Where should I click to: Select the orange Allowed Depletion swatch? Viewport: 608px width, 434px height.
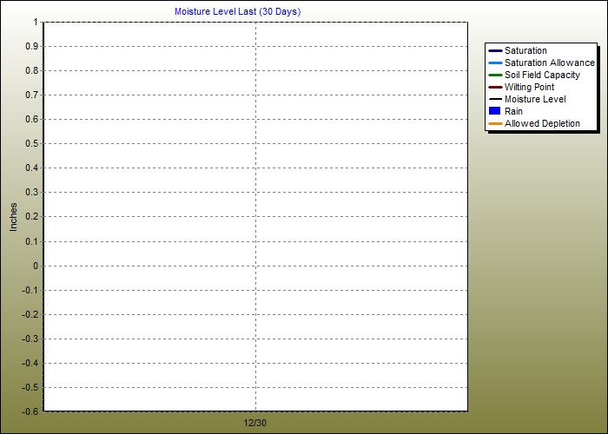click(495, 124)
